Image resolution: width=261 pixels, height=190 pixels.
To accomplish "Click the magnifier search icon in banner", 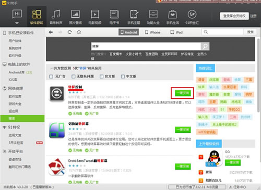I will (205, 46).
